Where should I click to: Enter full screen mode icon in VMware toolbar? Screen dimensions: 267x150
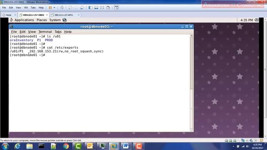pyautogui.click(x=102, y=7)
